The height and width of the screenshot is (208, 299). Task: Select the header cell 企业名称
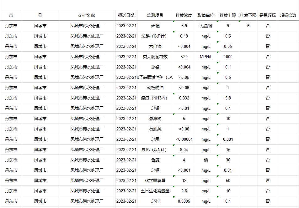[x=87, y=15]
